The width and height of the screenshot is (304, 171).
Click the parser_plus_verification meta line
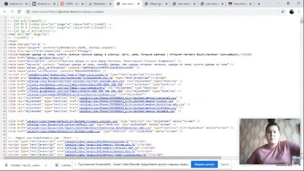pos(74,67)
